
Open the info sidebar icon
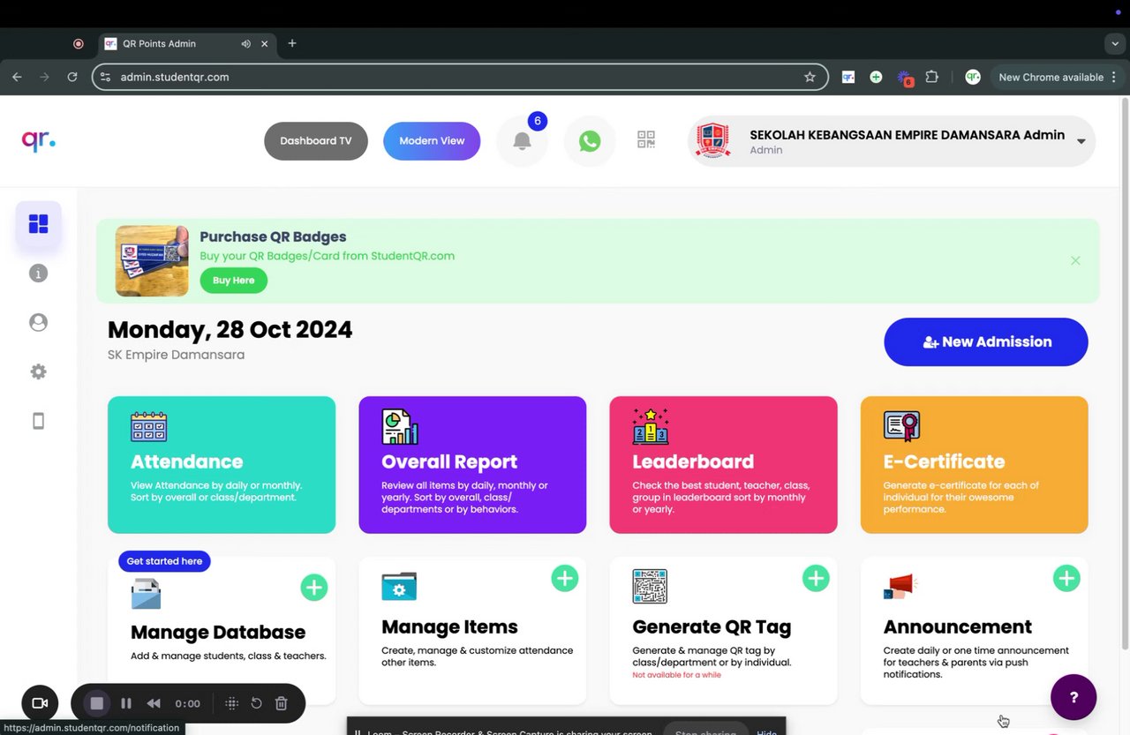click(38, 274)
